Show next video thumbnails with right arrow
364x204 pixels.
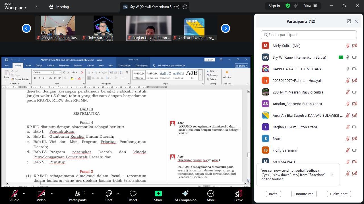coord(226,28)
